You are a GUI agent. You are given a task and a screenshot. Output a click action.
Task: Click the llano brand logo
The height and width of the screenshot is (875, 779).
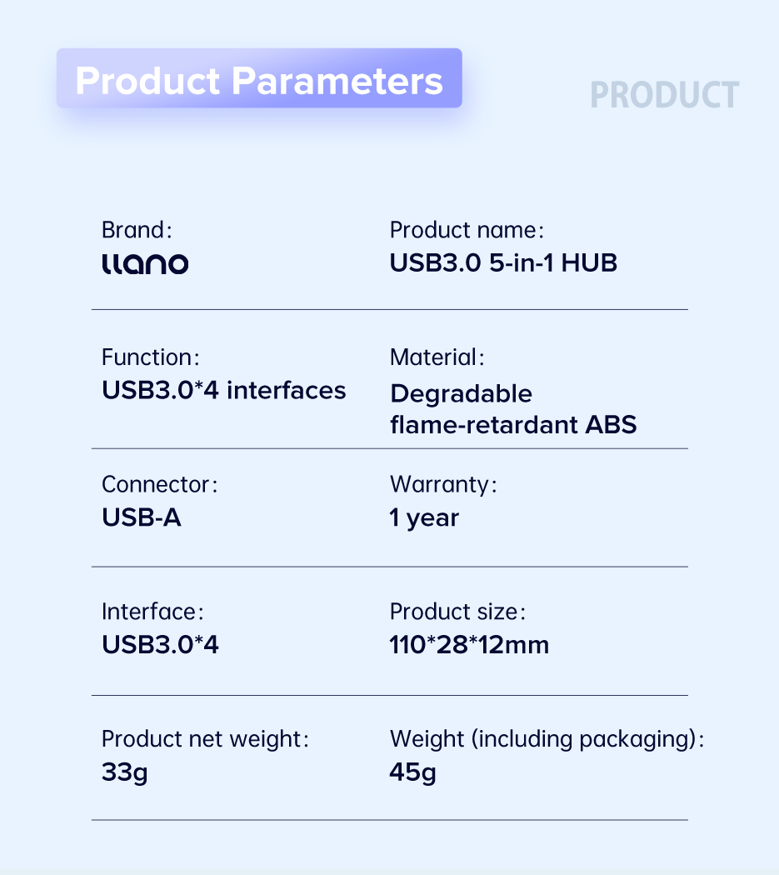pos(145,264)
